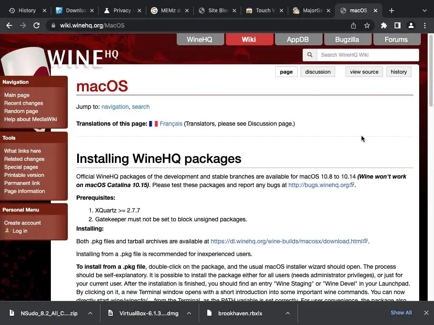Open the Extensions puzzle piece menu
The image size is (434, 325).
point(384,25)
